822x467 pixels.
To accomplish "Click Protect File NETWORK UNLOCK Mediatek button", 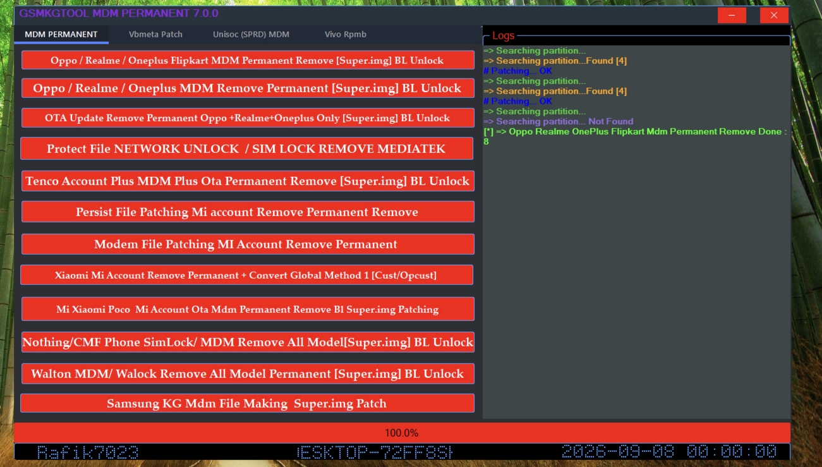I will pyautogui.click(x=248, y=148).
